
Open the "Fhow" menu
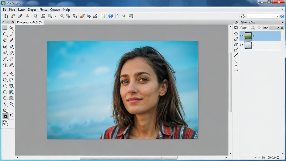point(43,10)
